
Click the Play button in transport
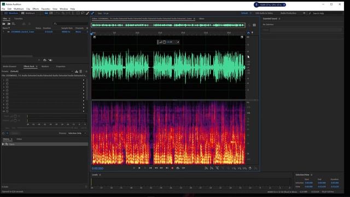tap(139, 168)
